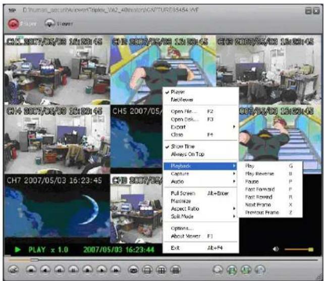324x281 pixels.
Task: Switch to single-screen layout icon
Action: (147, 270)
